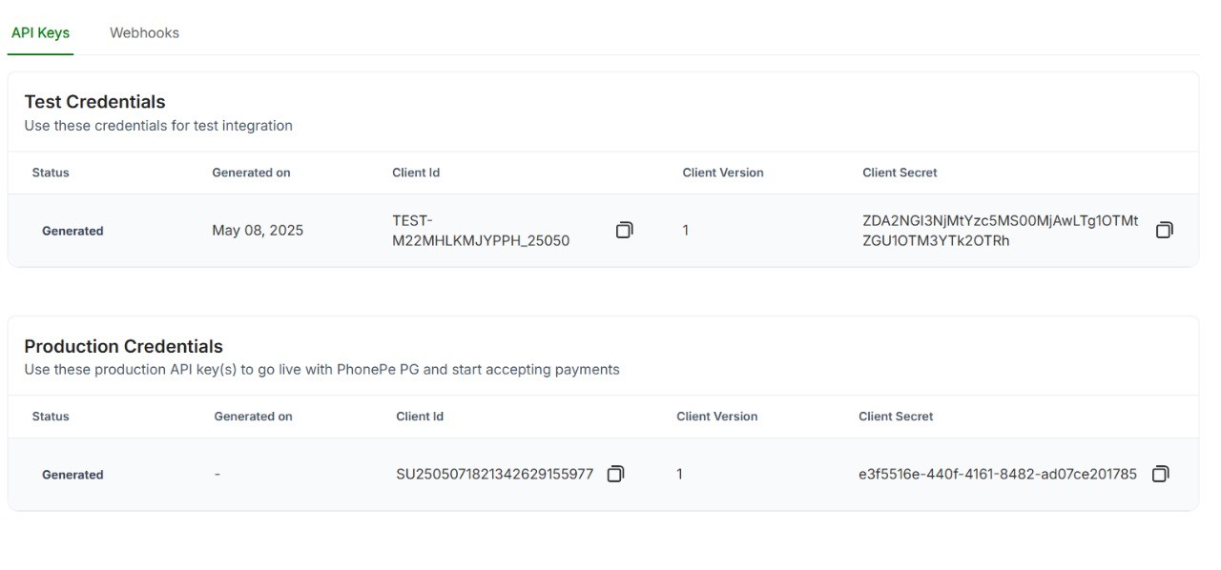Click the test secret text starting with ZDA2NGI3
Screen dimensions: 1221x570
tap(1000, 231)
